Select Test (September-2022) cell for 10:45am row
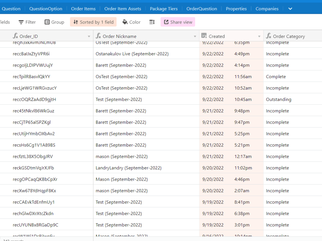Screen dimensions: 322x241 [146, 99]
